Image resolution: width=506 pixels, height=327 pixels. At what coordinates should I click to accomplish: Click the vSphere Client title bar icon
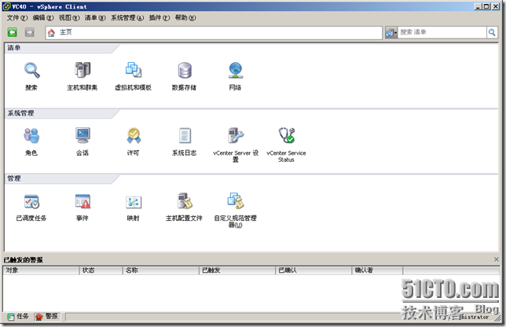tap(6, 6)
